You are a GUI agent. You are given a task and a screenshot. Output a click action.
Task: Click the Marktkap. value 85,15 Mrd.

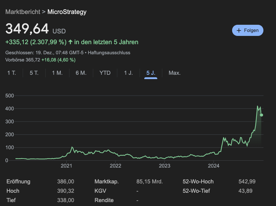click(x=149, y=181)
